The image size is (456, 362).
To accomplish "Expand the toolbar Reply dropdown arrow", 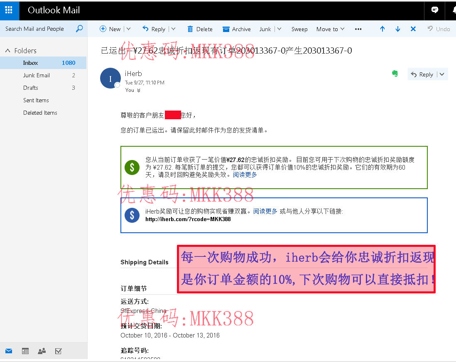I will (x=173, y=29).
